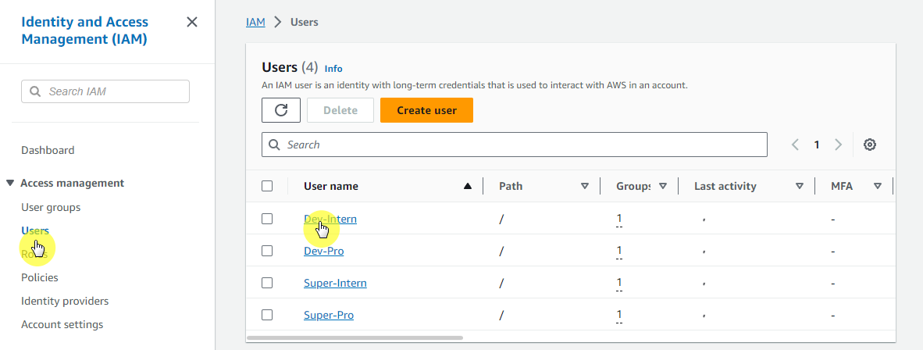
Task: Open Identity providers in sidebar
Action: tap(65, 301)
